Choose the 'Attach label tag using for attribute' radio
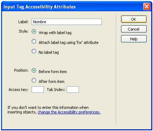The height and width of the screenshot is (131, 153). 34,41
